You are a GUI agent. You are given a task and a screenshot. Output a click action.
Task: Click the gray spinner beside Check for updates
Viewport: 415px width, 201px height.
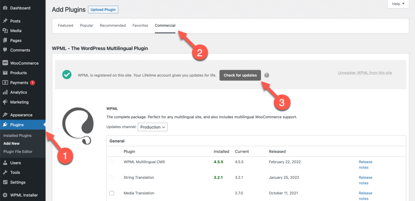267,75
